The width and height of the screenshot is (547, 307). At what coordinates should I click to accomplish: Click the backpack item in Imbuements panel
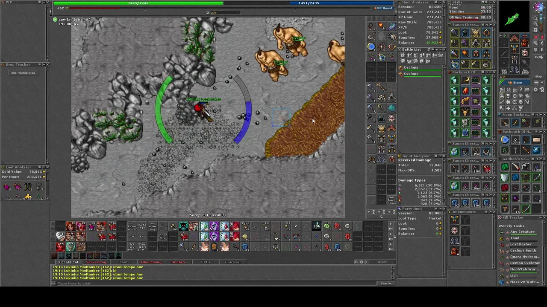pos(455,251)
